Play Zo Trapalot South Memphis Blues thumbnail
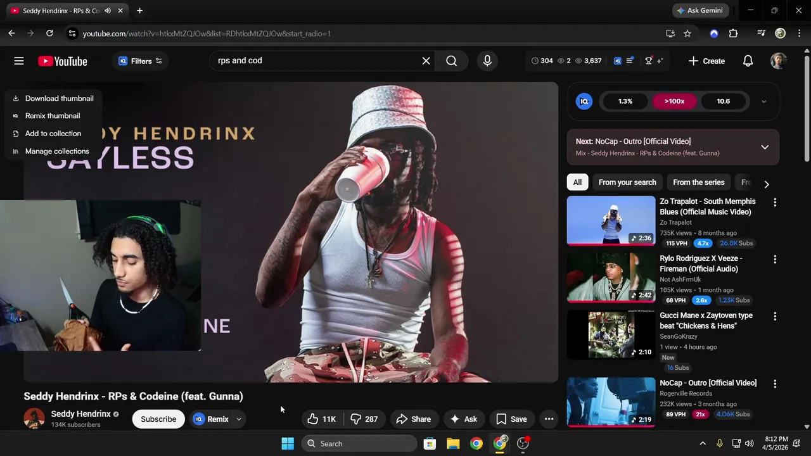The width and height of the screenshot is (811, 456). click(611, 220)
